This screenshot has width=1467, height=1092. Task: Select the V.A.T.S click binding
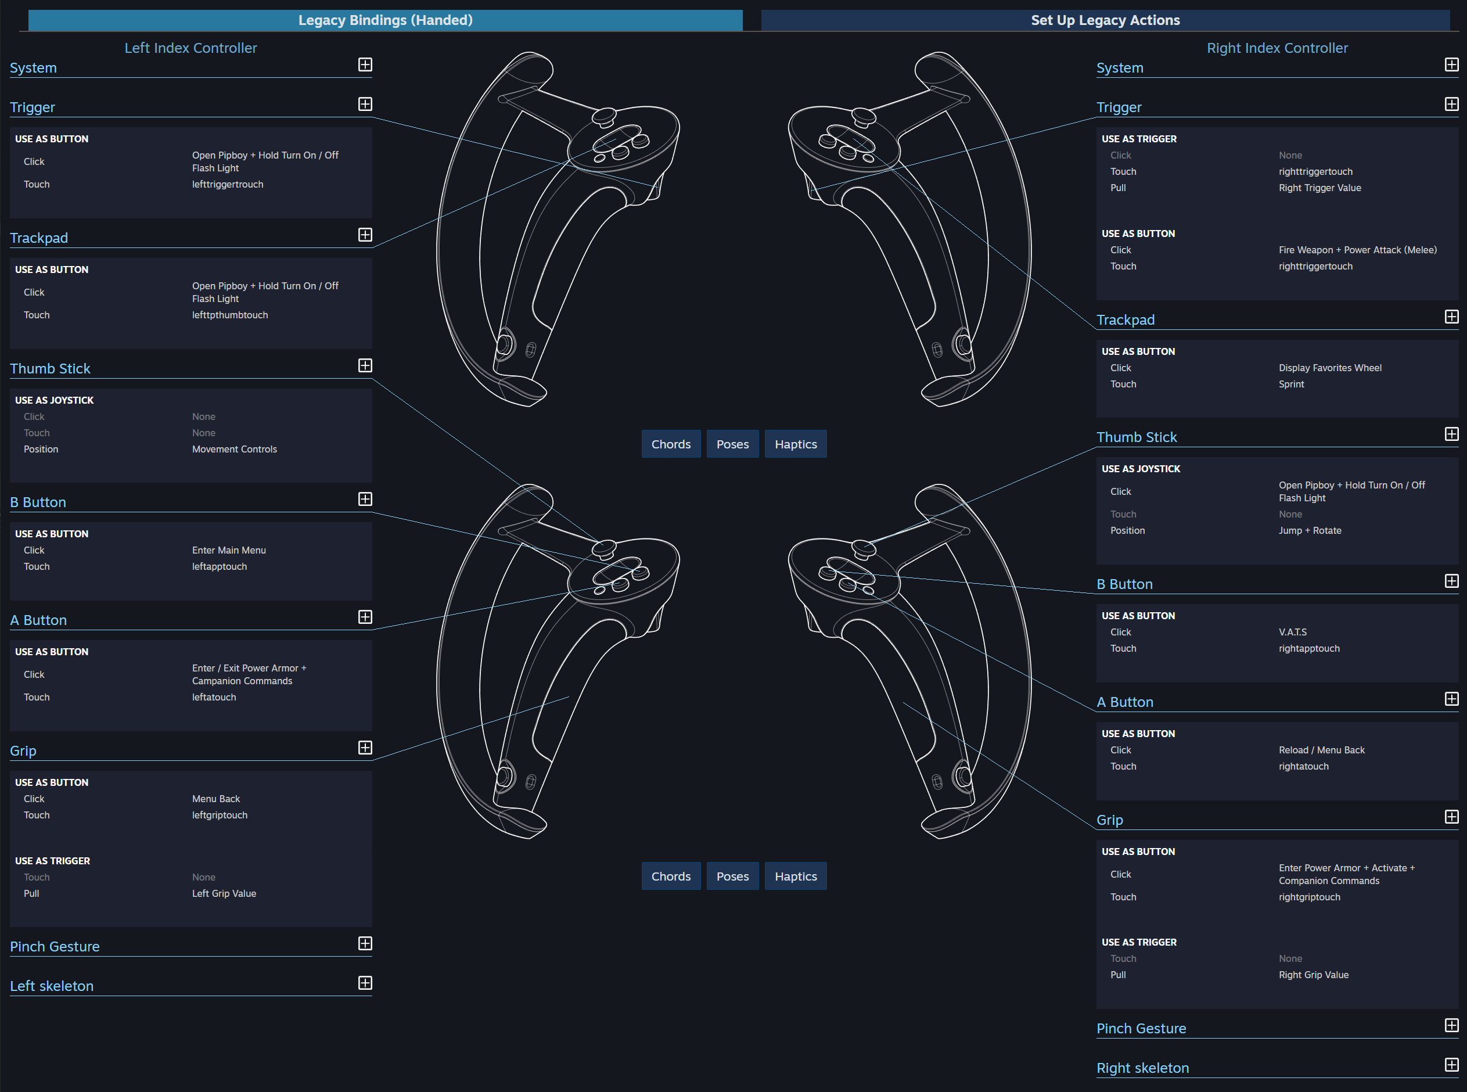[x=1293, y=632]
